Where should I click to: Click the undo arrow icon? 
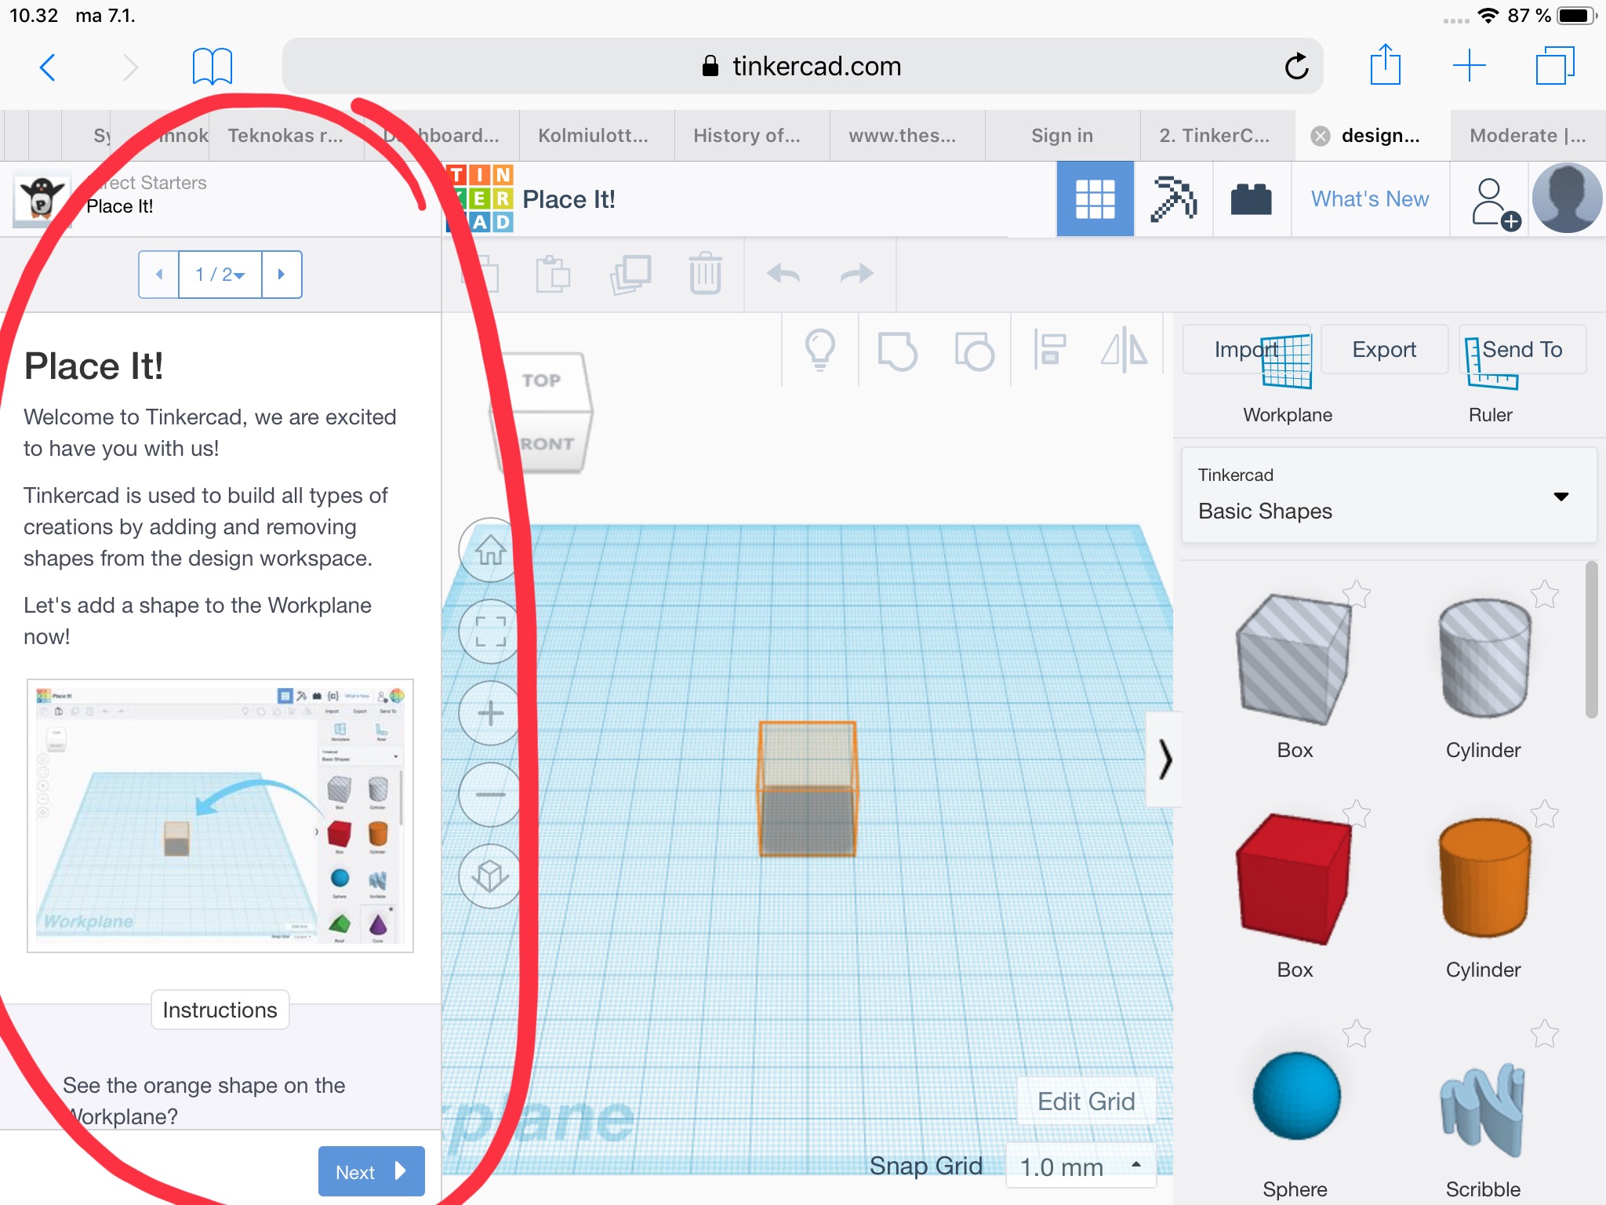click(783, 274)
